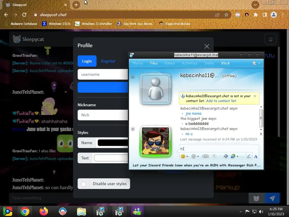Open the Windows 11 Installer bookmark

pyautogui.click(x=93, y=24)
